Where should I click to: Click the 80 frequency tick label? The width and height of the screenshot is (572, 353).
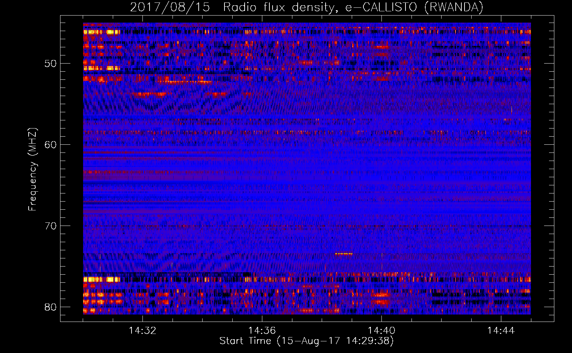click(x=51, y=307)
